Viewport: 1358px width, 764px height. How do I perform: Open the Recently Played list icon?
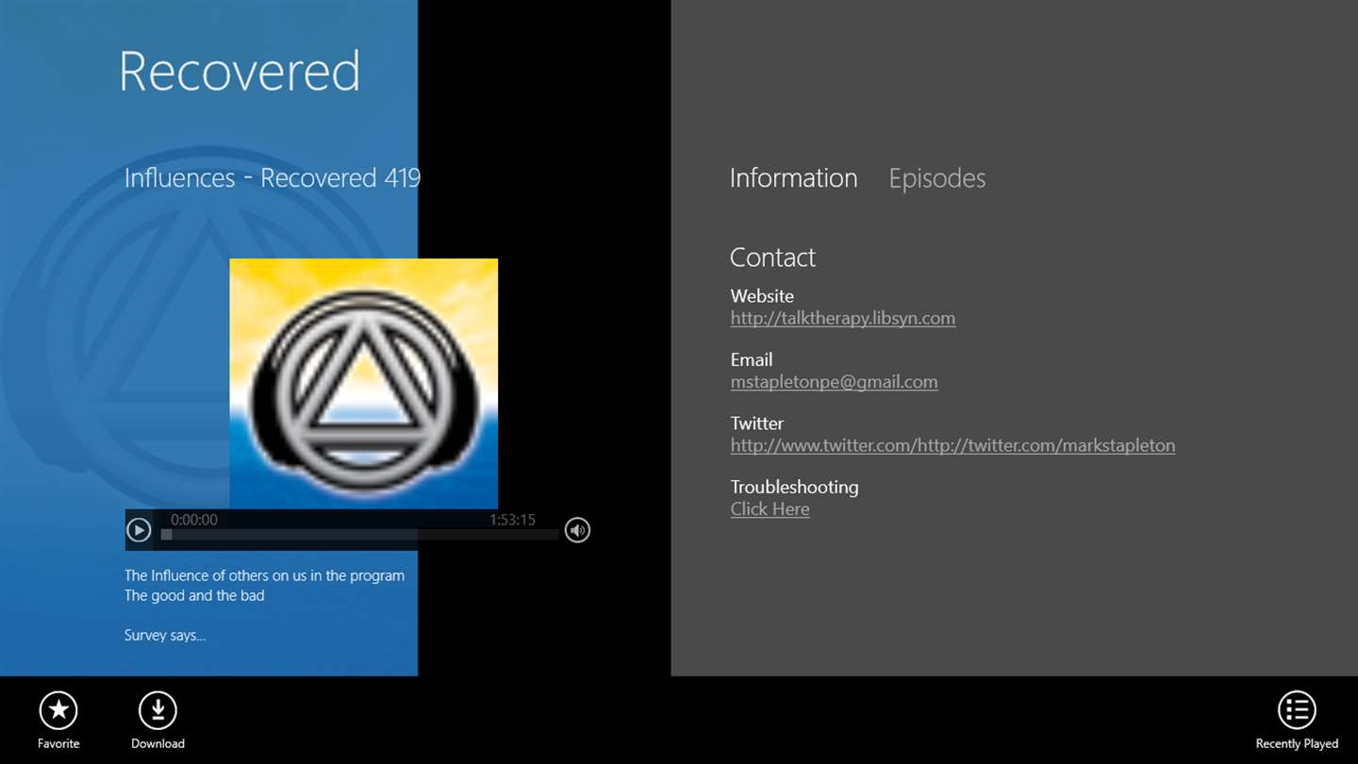pyautogui.click(x=1297, y=710)
